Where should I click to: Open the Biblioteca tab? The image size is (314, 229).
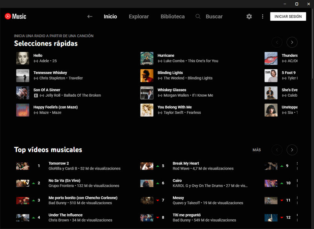pyautogui.click(x=173, y=16)
